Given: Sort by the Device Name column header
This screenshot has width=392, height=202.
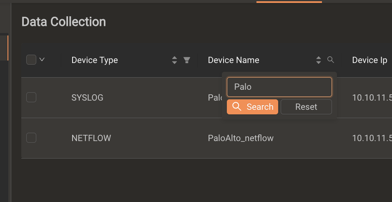Looking at the screenshot, I should (234, 60).
